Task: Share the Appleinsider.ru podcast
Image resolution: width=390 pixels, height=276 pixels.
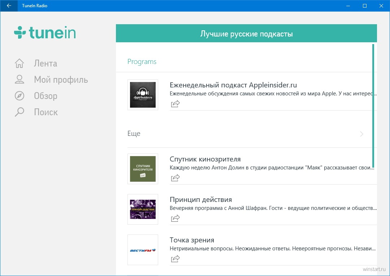Action: coord(175,104)
